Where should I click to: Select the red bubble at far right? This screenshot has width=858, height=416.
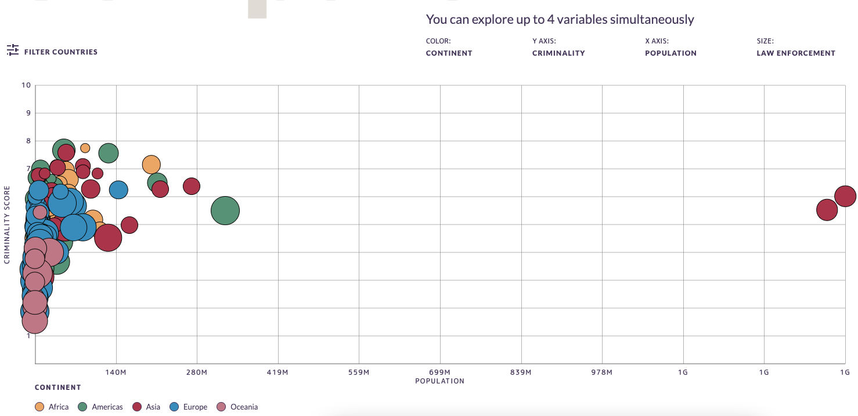pyautogui.click(x=845, y=196)
